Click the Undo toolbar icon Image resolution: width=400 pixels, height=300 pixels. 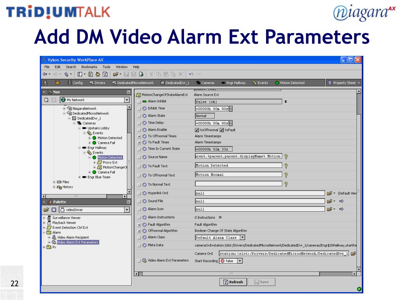pyautogui.click(x=191, y=74)
